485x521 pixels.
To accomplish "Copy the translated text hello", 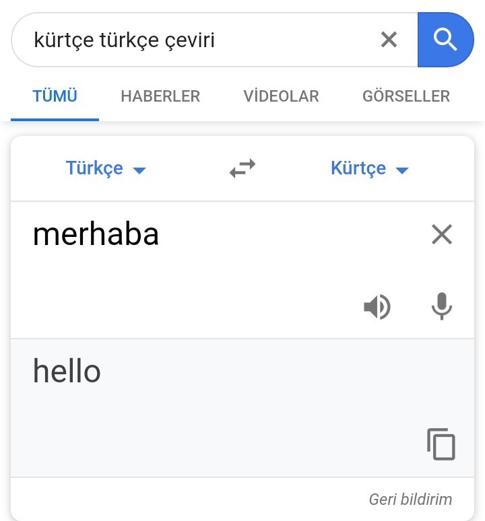I will pos(441,444).
